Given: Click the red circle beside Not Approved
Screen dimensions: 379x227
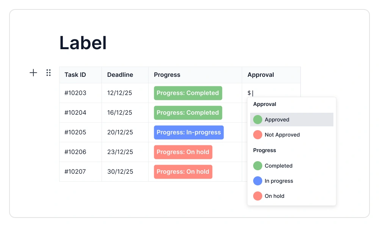Looking at the screenshot, I should point(258,134).
